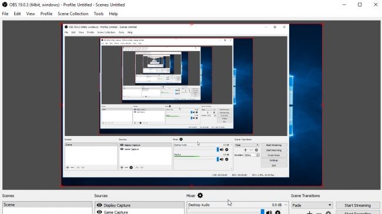Select Game Capture row in previewed Sources list

[145, 149]
